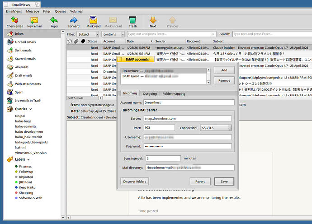Switch to the Folder mapping tab
This screenshot has width=312, height=224.
[x=174, y=93]
